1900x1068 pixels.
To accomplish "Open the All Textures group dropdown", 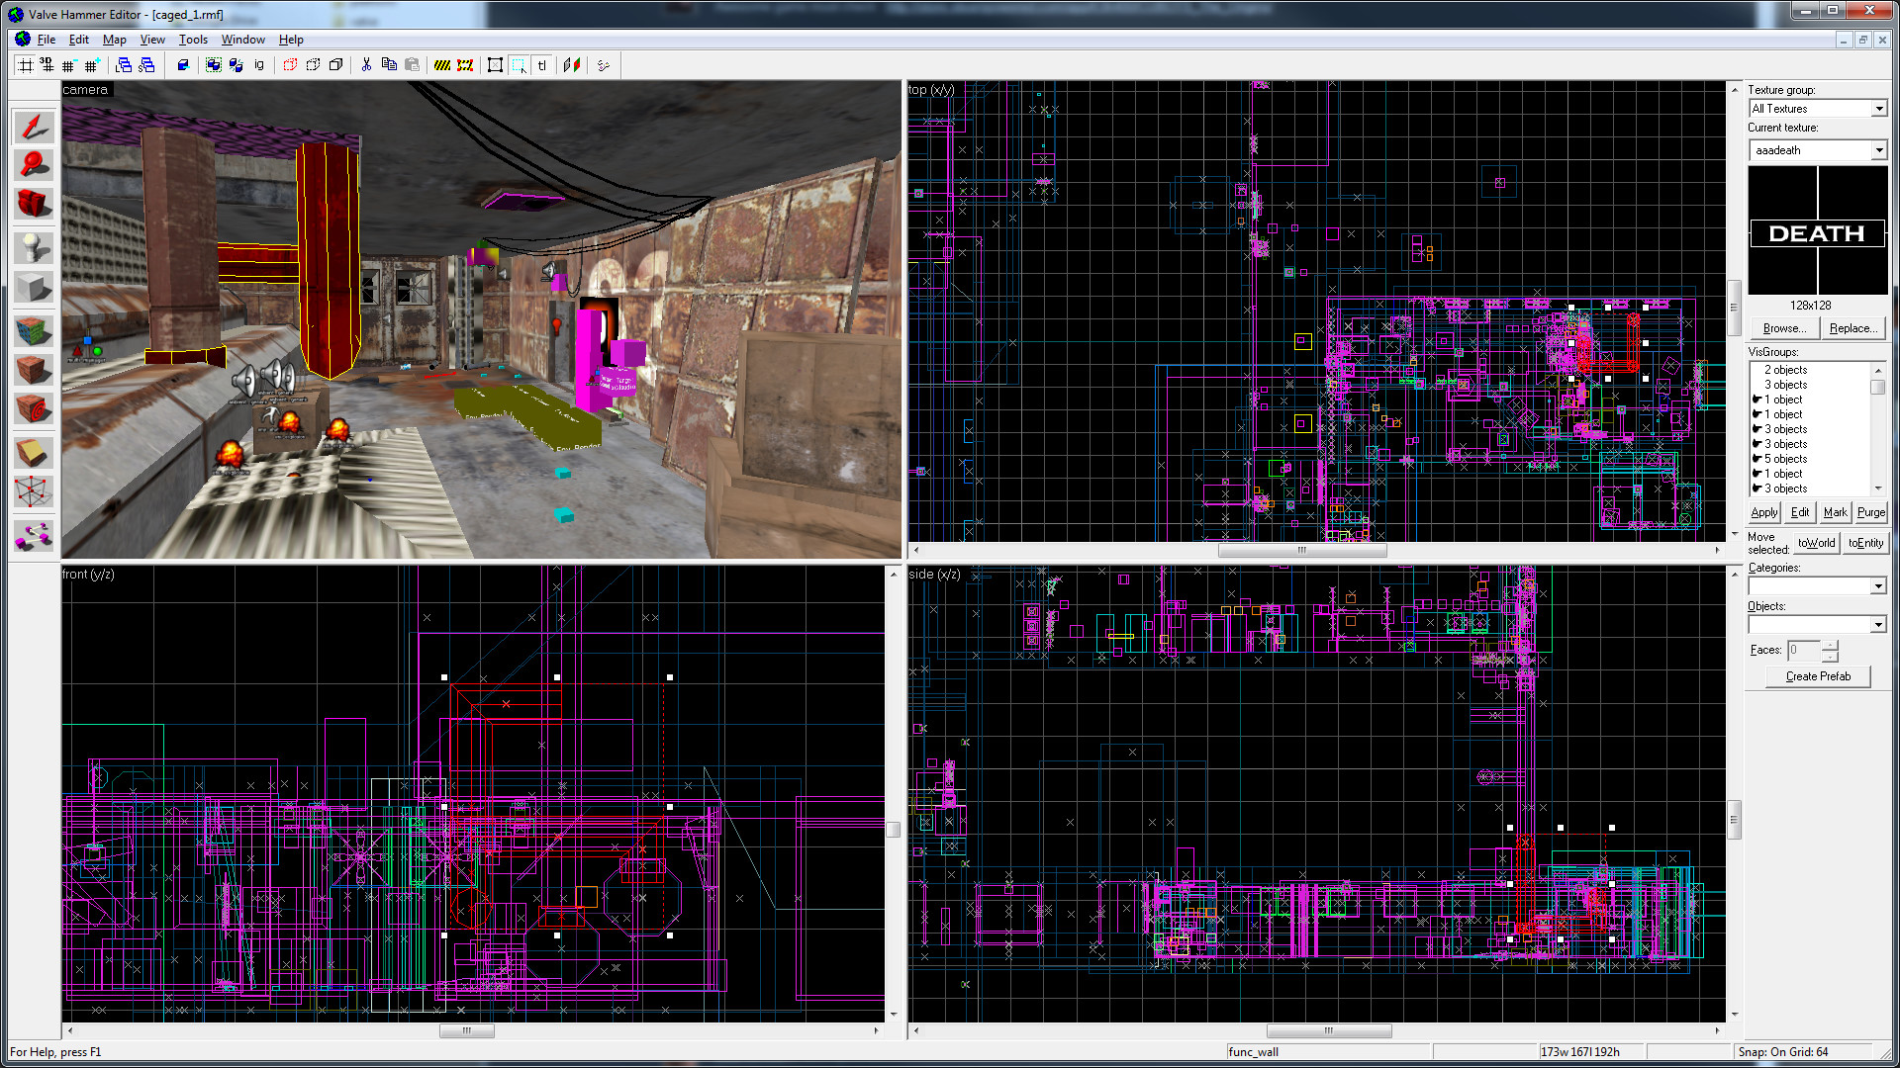I will (x=1877, y=108).
